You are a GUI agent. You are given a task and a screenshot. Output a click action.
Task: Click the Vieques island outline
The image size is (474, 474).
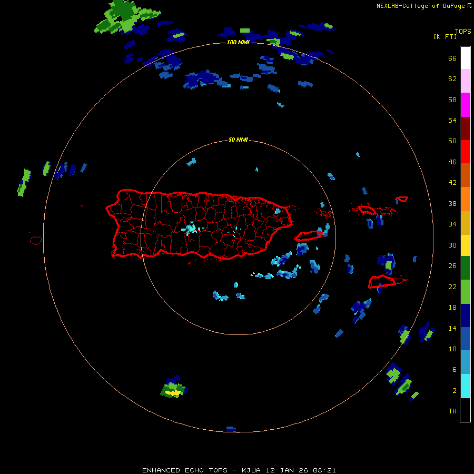(309, 235)
